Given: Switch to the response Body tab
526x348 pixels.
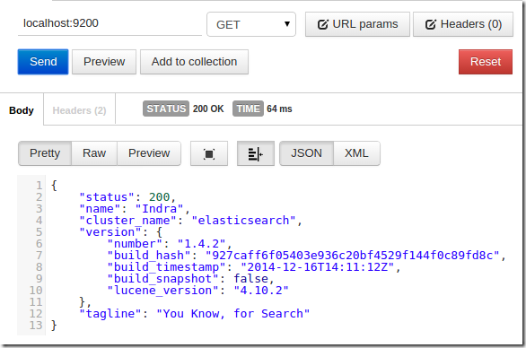Looking at the screenshot, I should [22, 110].
